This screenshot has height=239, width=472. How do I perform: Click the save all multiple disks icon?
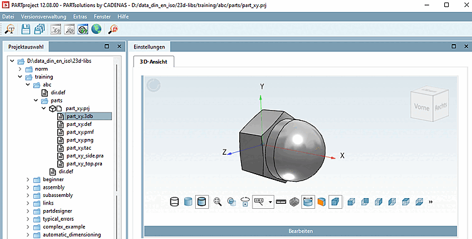pos(39,29)
